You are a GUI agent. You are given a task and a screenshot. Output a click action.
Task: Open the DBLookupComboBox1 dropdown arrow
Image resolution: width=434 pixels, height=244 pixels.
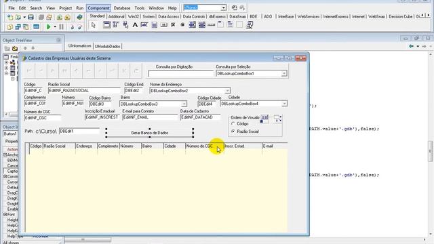[284, 74]
